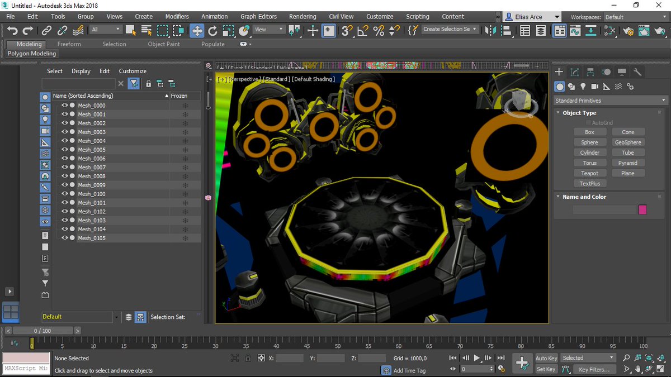Open the Standard Primitives dropdown
The height and width of the screenshot is (377, 671).
(x=610, y=101)
